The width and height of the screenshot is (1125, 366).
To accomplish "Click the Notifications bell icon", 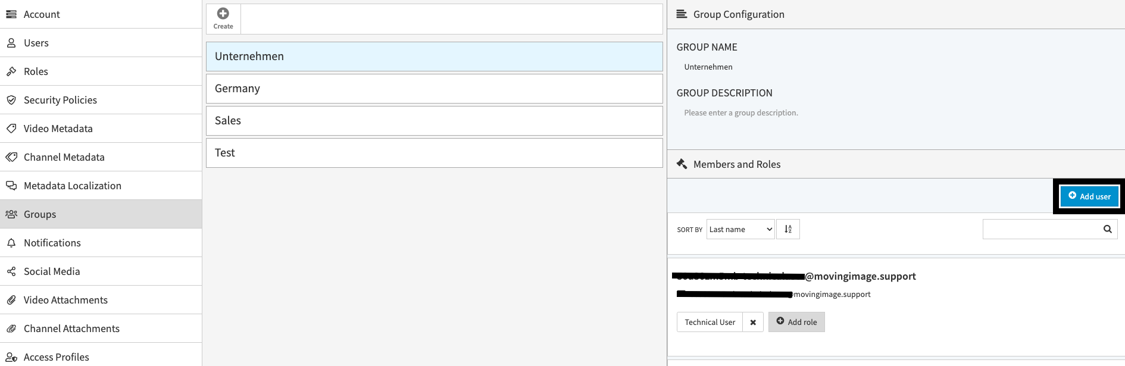I will pyautogui.click(x=11, y=243).
